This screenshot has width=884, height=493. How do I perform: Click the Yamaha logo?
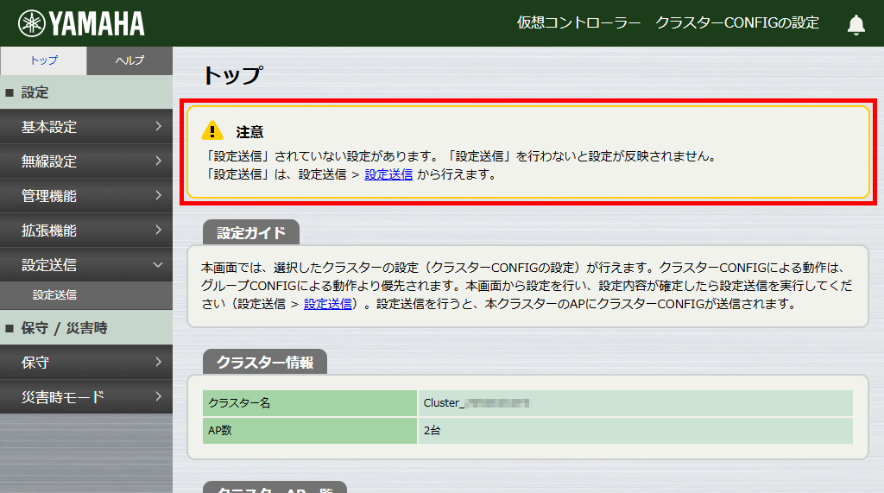coord(81,23)
